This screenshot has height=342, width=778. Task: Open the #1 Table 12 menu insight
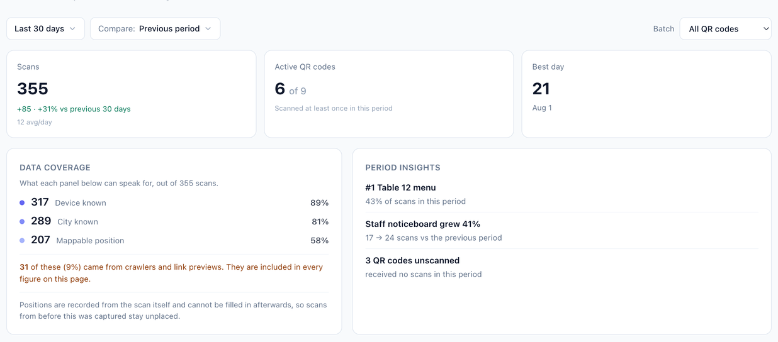(561, 194)
